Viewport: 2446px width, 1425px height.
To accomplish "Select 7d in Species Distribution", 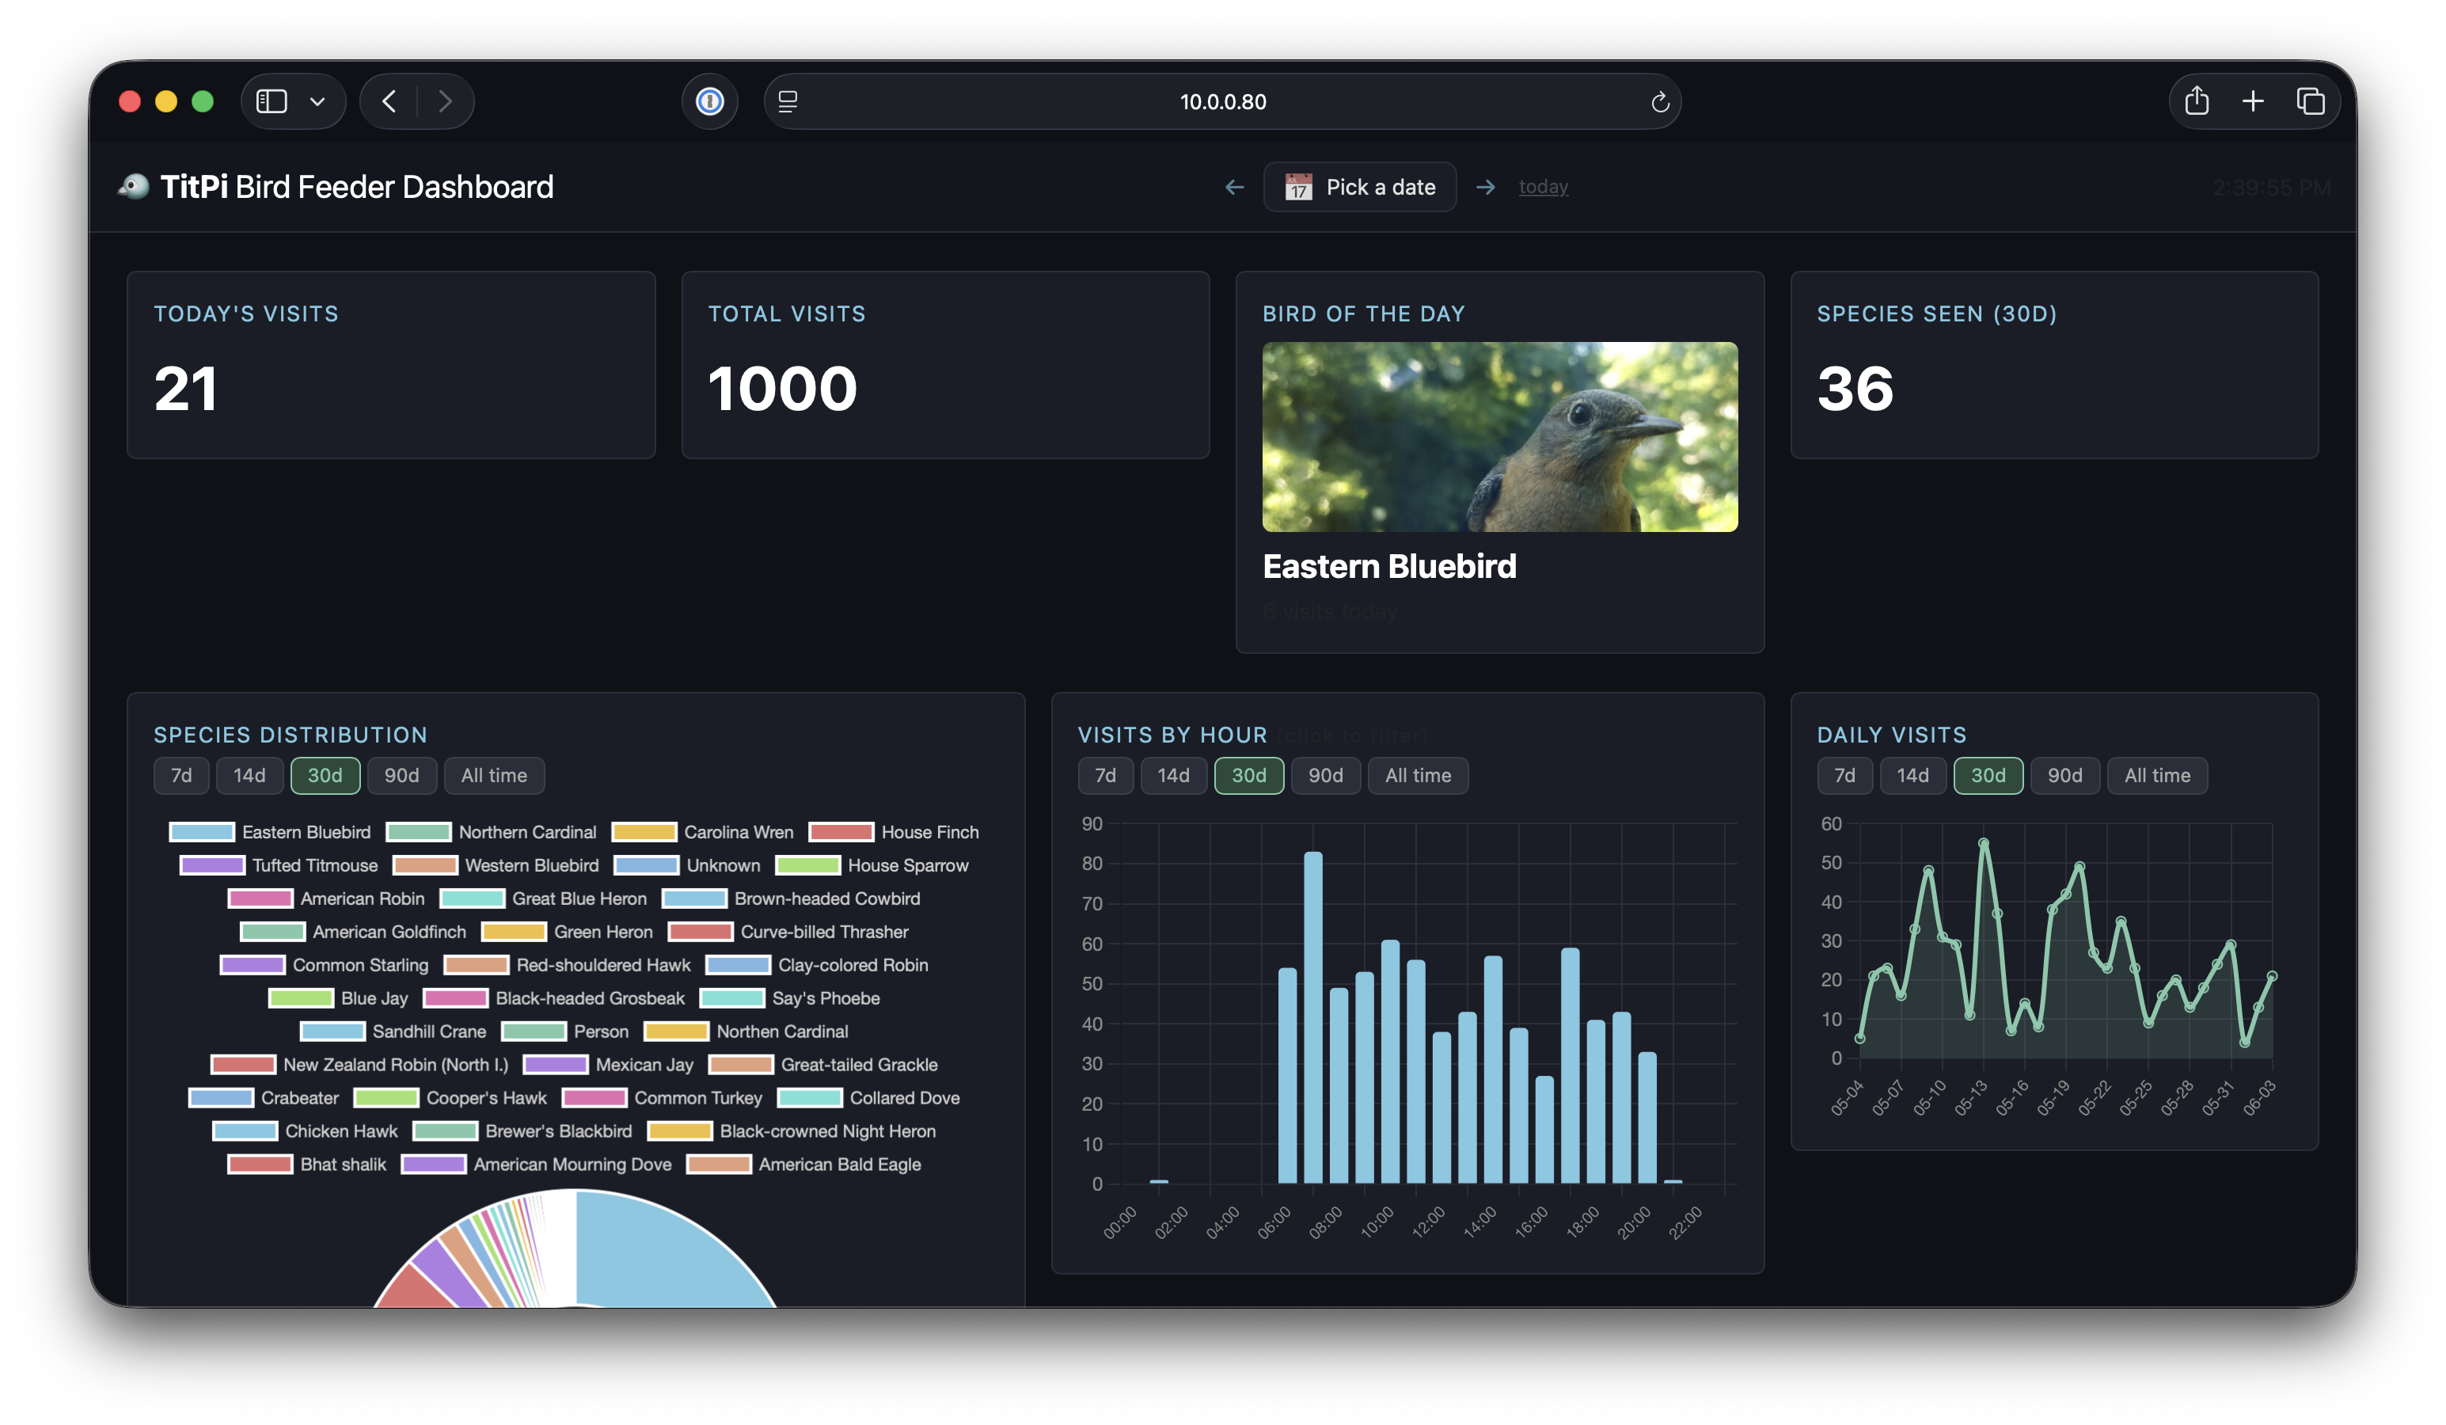I will [181, 774].
